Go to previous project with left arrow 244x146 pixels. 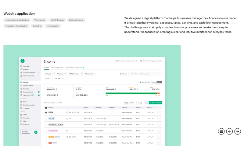click(x=229, y=131)
